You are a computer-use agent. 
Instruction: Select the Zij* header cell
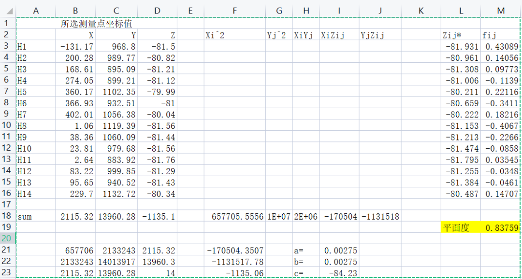tap(460, 35)
